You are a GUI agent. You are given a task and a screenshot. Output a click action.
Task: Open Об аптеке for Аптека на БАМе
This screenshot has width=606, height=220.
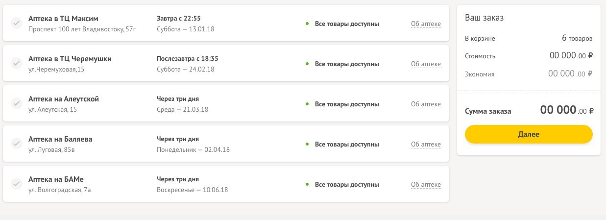tap(426, 184)
